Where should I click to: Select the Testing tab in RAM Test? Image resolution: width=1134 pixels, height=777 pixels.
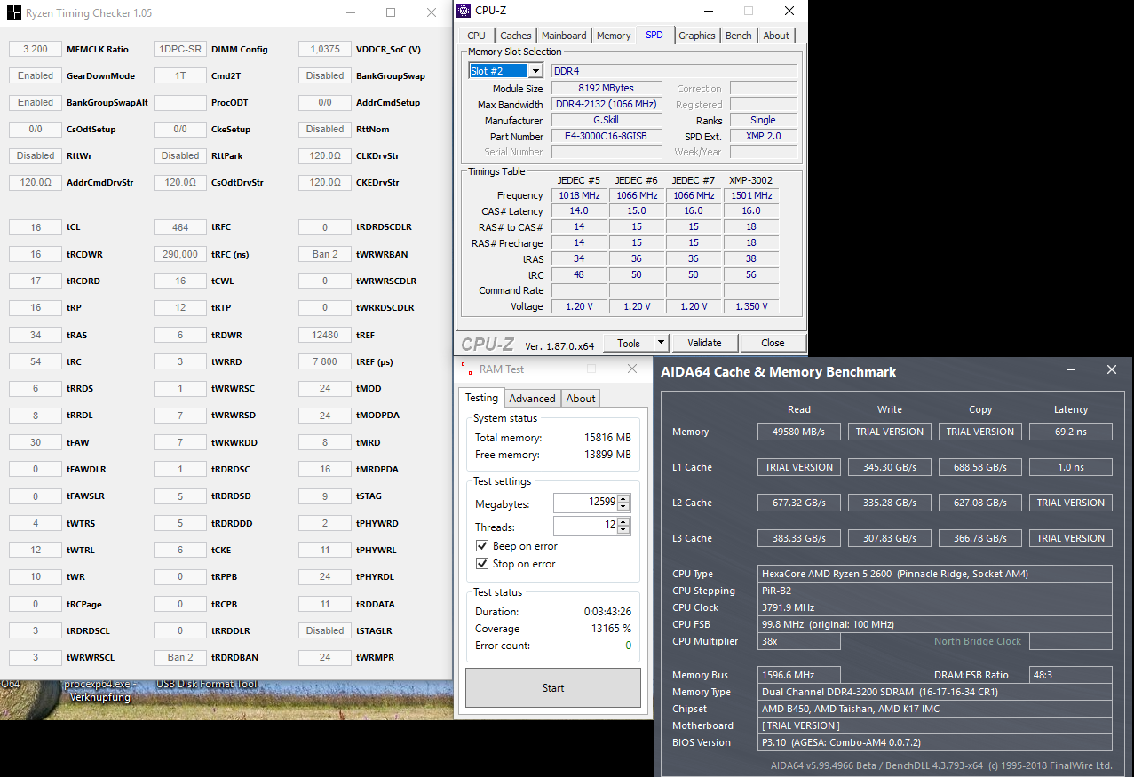pos(482,398)
